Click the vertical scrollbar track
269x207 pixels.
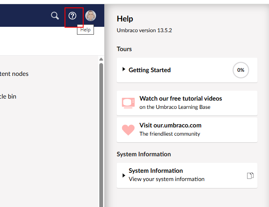[101, 135]
